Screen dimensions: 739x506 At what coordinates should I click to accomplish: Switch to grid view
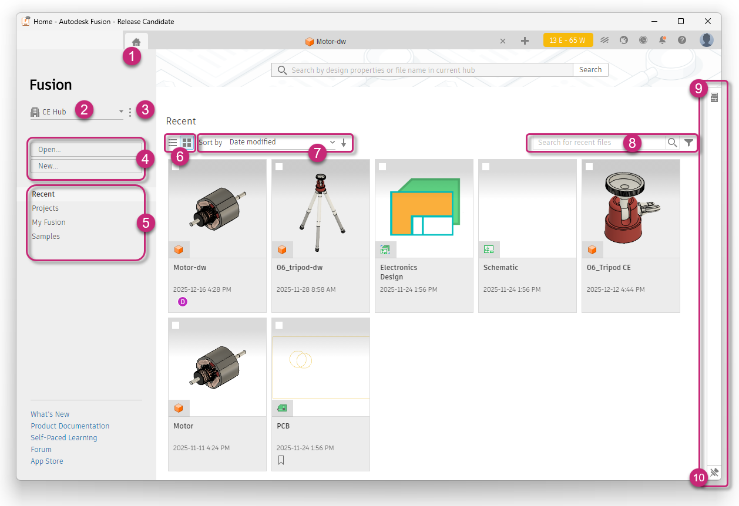click(x=186, y=143)
